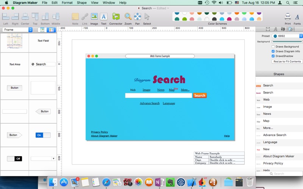Switch shape library to grid view
Image resolution: width=303 pixels, height=189 pixels.
pos(51,30)
